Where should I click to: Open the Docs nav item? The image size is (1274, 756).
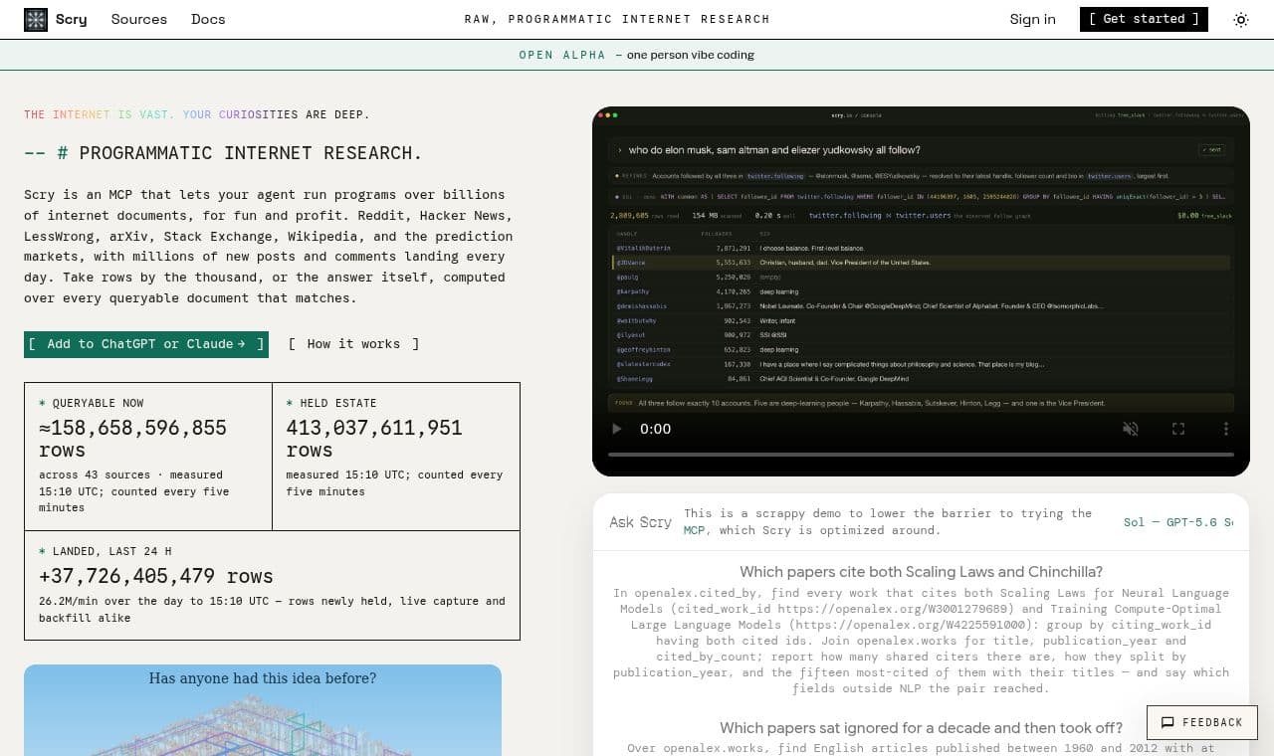208,19
